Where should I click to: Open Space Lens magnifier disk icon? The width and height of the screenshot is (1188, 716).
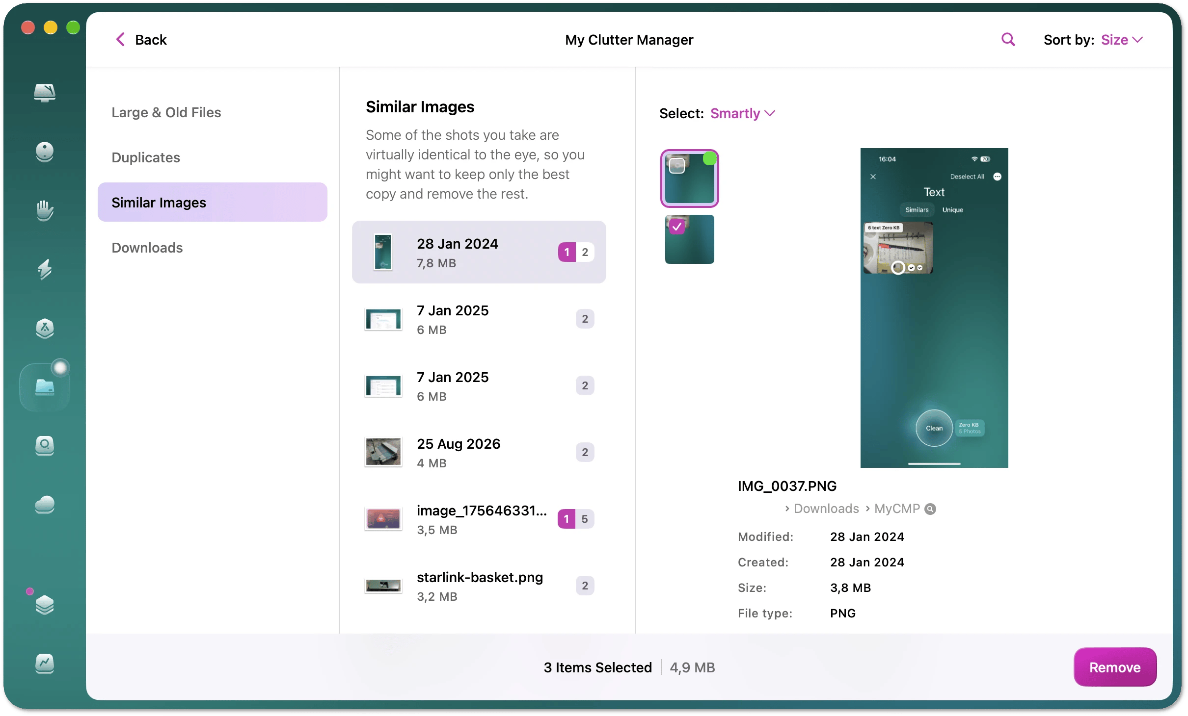[45, 446]
